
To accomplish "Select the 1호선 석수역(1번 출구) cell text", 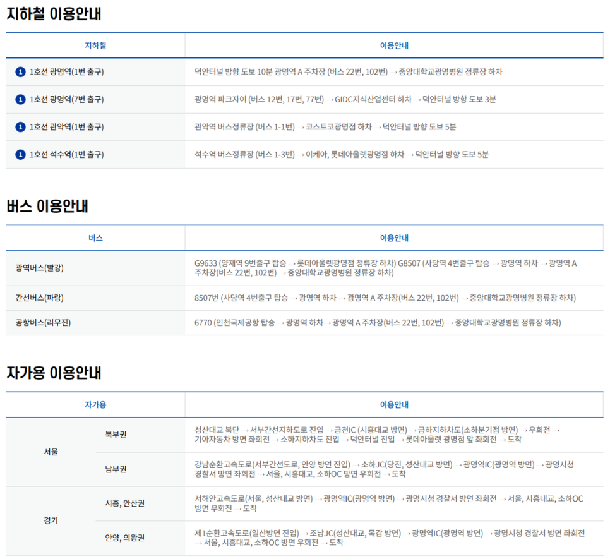I will pyautogui.click(x=66, y=154).
